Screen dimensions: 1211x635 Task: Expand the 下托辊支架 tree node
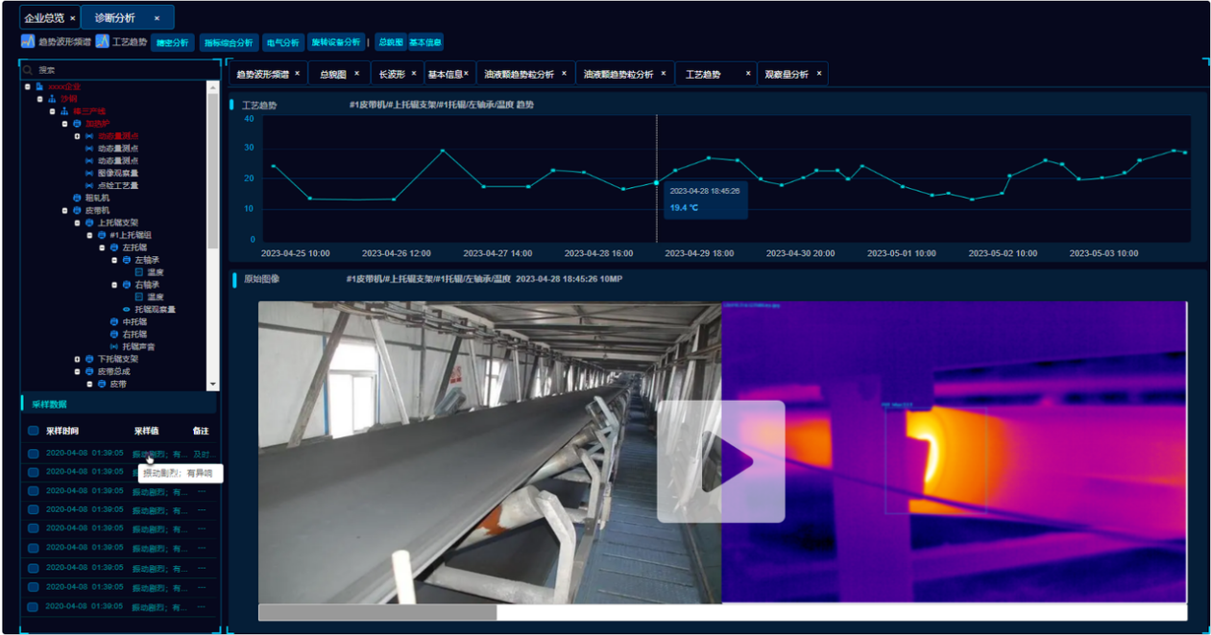coord(77,359)
